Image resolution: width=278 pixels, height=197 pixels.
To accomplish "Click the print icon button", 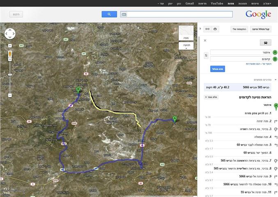I will click(x=215, y=29).
